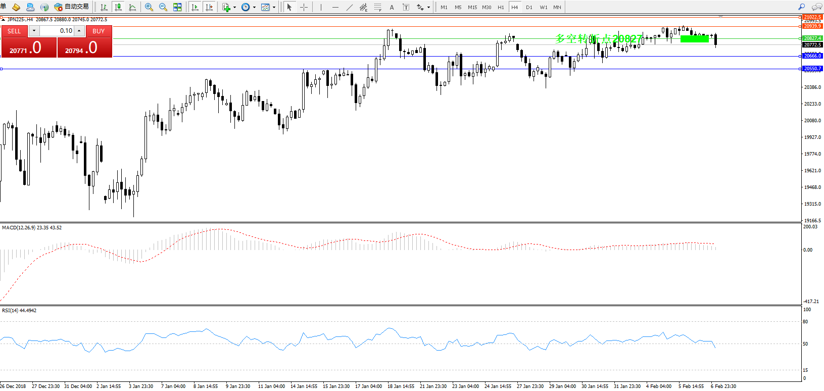Click the lot volume 0.10 field
The image size is (824, 391).
57,31
